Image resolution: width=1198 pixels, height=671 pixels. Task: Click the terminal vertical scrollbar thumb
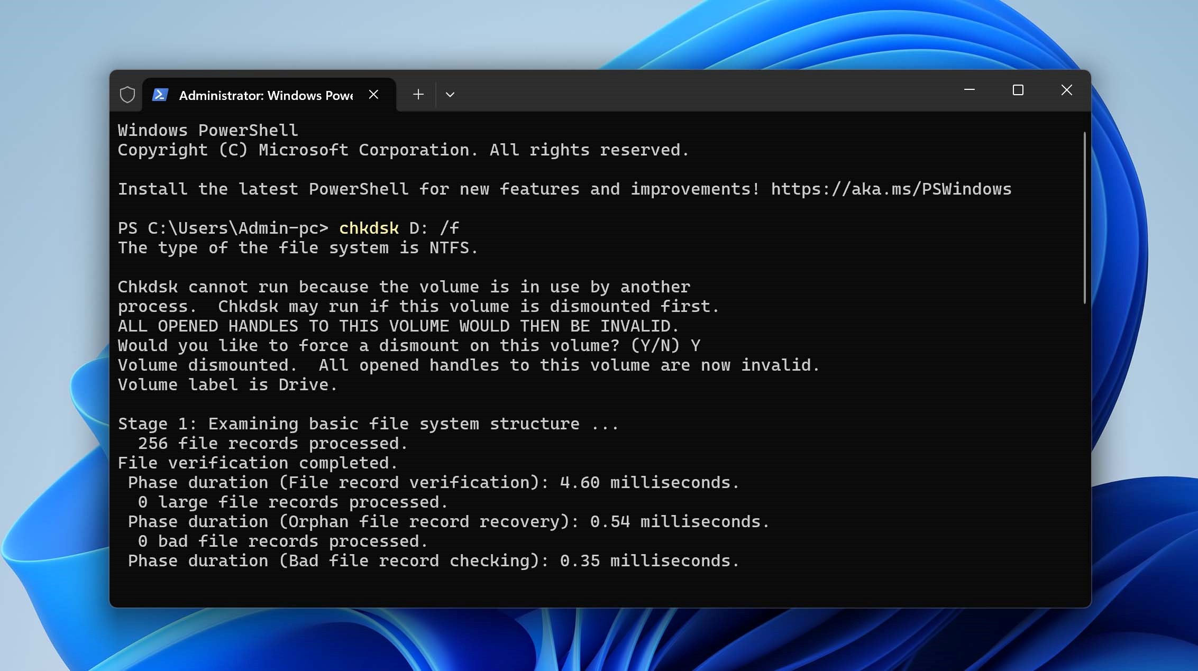coord(1084,218)
